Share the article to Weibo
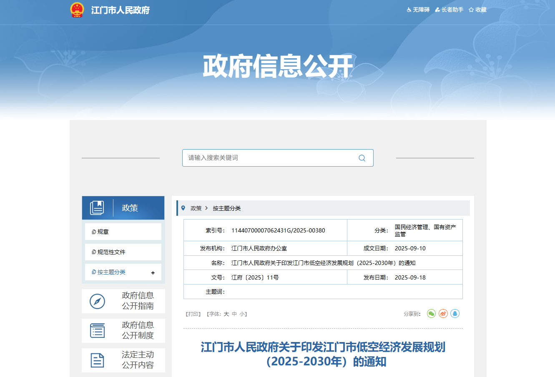 coord(443,314)
